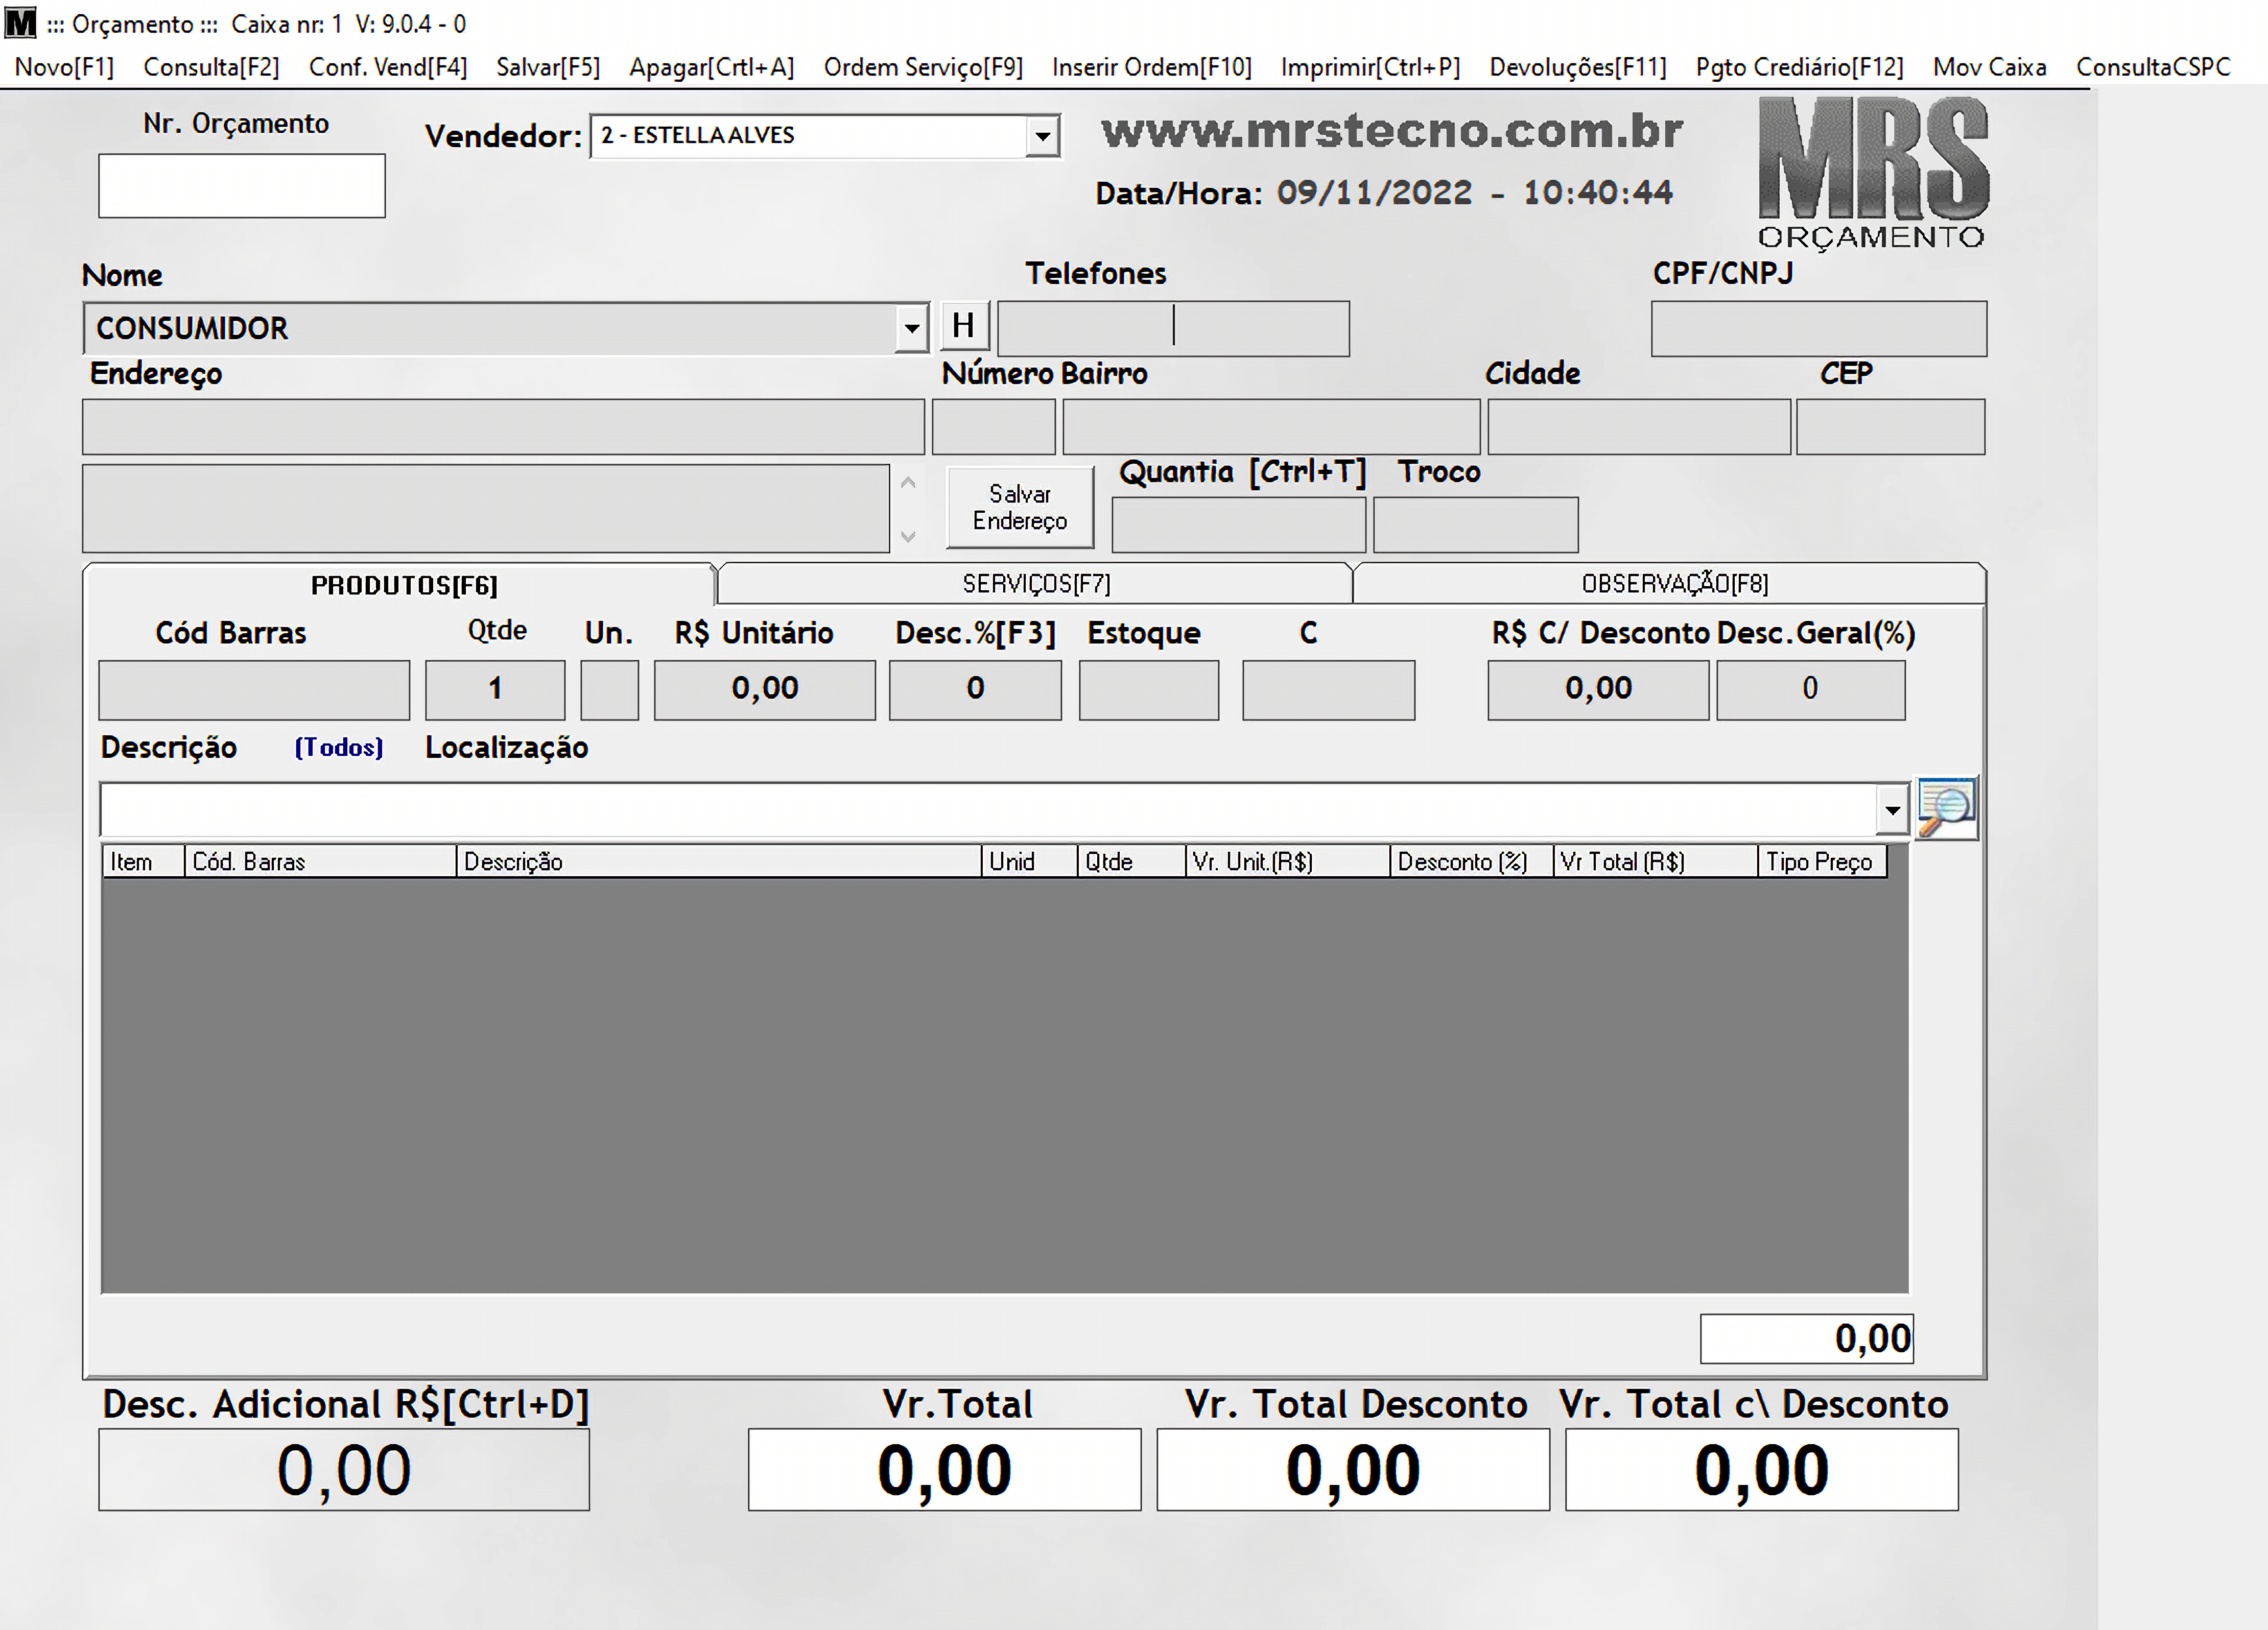Image resolution: width=2268 pixels, height=1630 pixels.
Task: Click the CEP input field
Action: pyautogui.click(x=1890, y=428)
